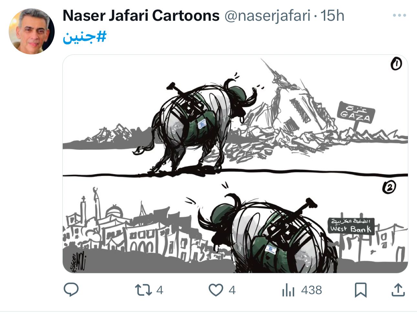
Task: Click the retweet count of 4
Action: click(160, 290)
